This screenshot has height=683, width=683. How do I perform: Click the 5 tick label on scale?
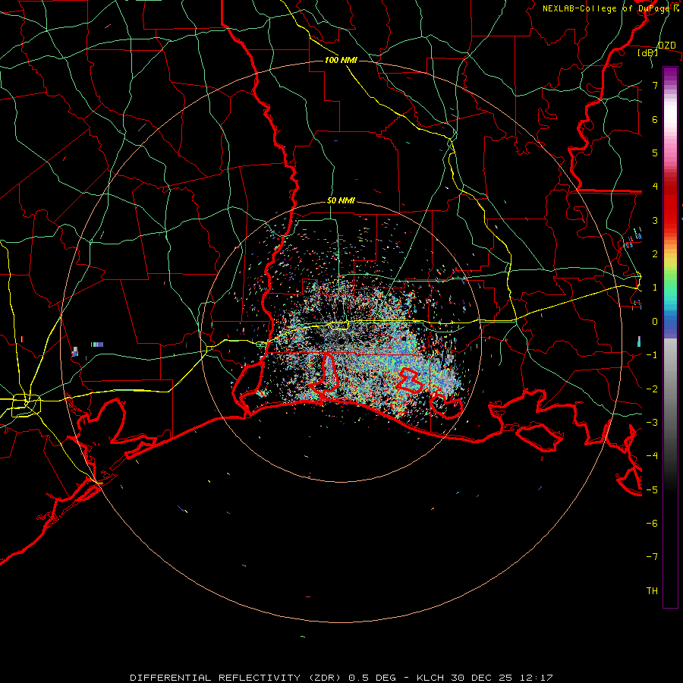pyautogui.click(x=655, y=153)
